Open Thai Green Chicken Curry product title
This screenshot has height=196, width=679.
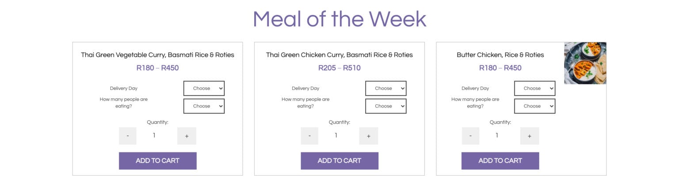pyautogui.click(x=339, y=55)
